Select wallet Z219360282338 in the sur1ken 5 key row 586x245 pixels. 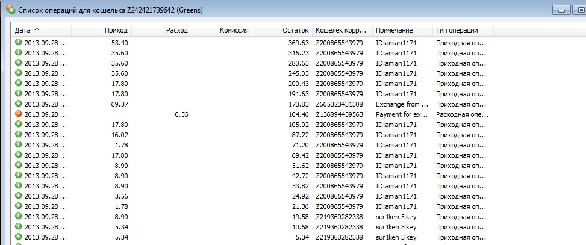point(339,217)
